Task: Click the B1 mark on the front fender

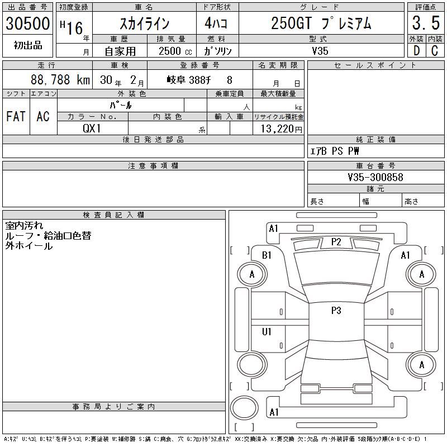Action: pyautogui.click(x=267, y=255)
